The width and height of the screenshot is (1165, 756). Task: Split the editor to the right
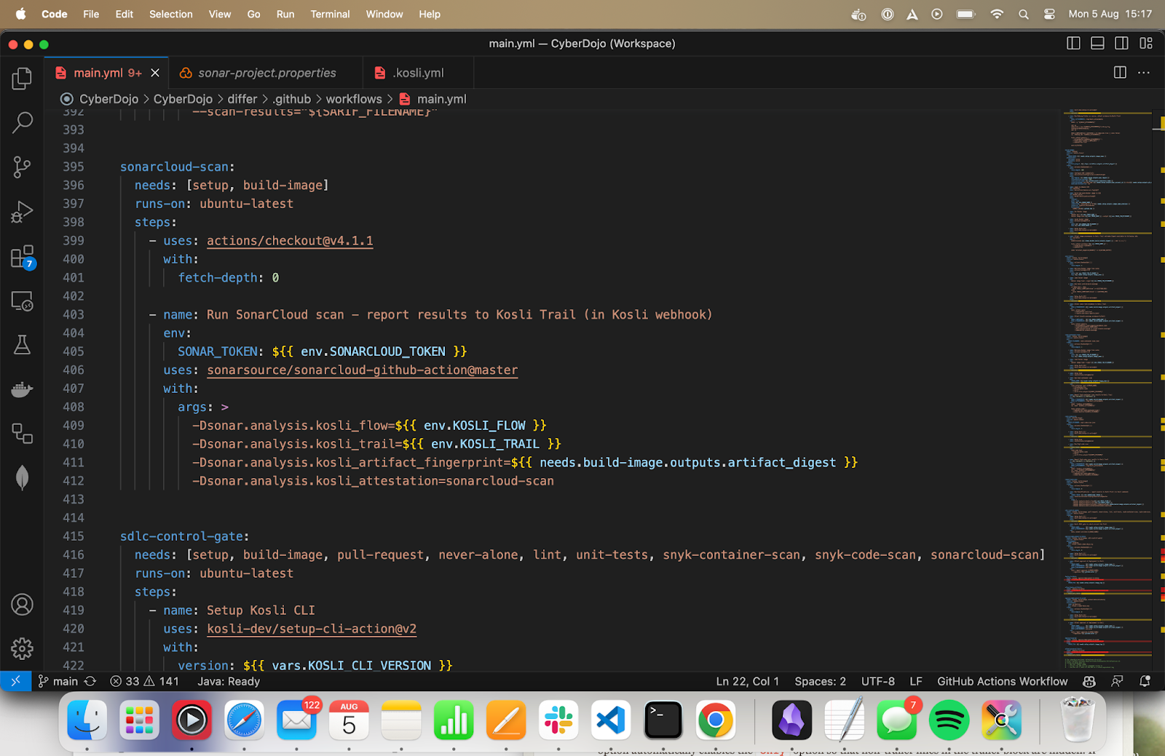(1120, 72)
